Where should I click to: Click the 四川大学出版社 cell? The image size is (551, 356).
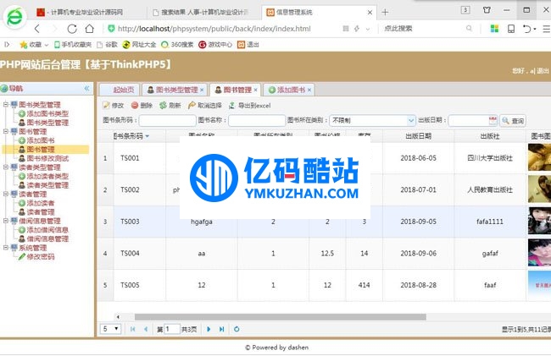[x=490, y=158]
